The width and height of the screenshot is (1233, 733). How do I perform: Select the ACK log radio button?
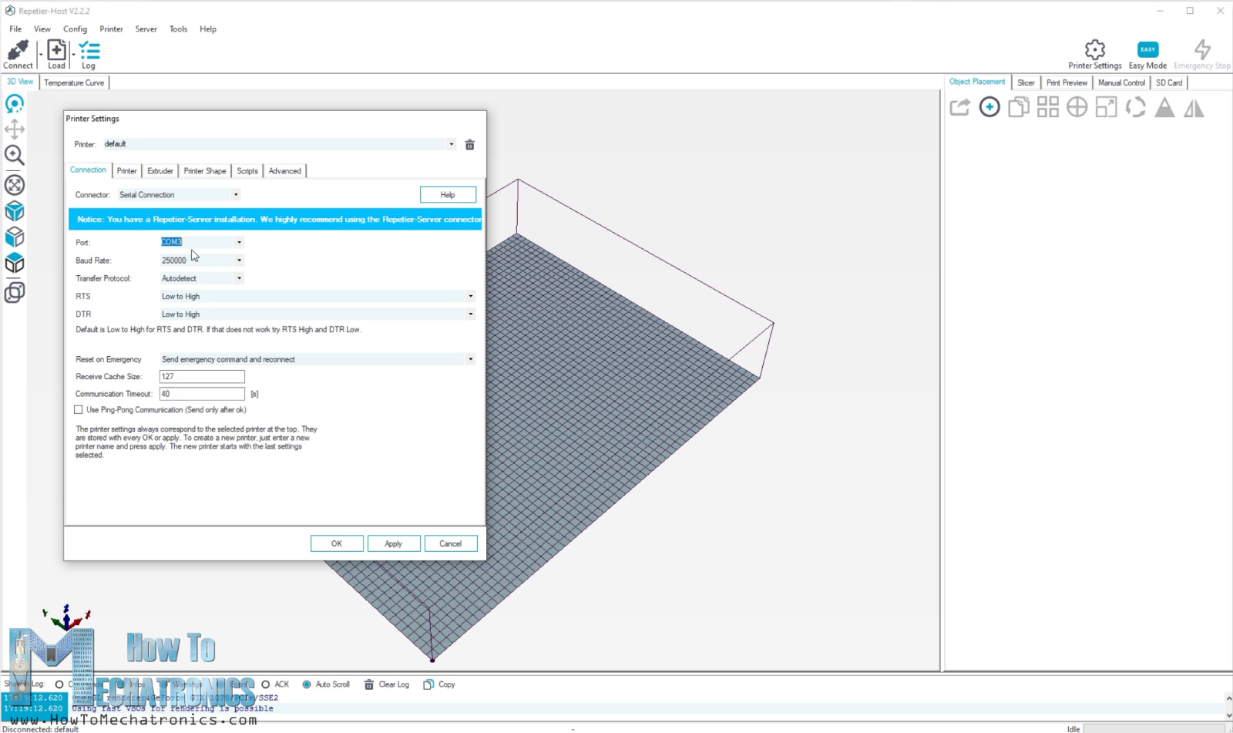point(266,684)
